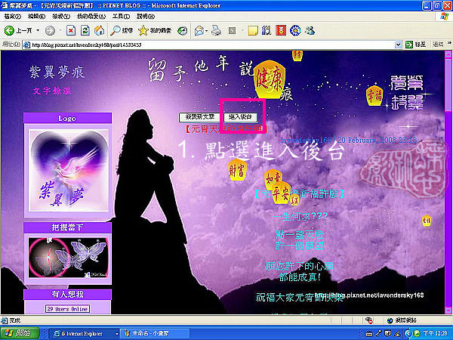This screenshot has width=453, height=340.
Task: Go to Home page icon
Action: coord(99,30)
